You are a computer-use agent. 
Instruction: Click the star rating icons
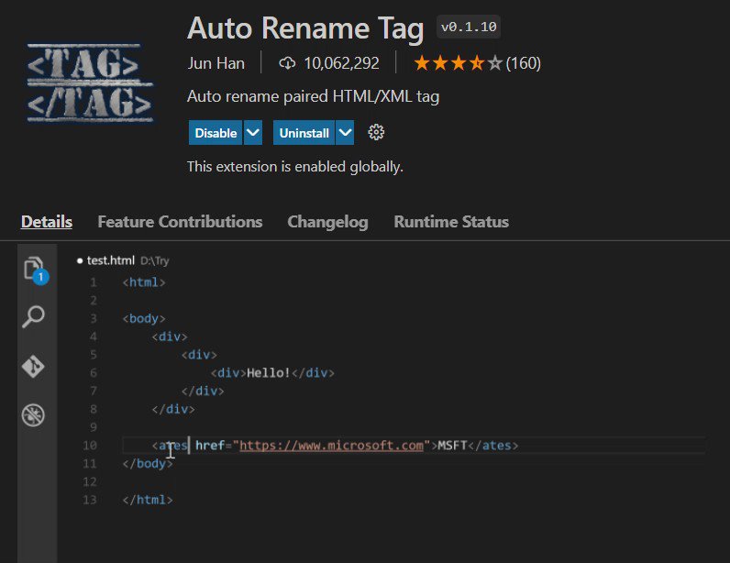pos(459,63)
